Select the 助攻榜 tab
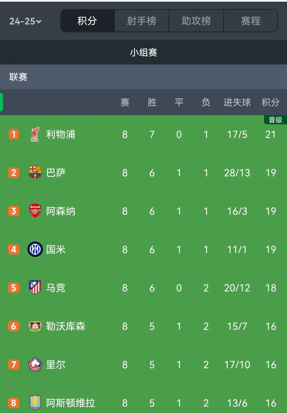The width and height of the screenshot is (287, 413). (196, 21)
